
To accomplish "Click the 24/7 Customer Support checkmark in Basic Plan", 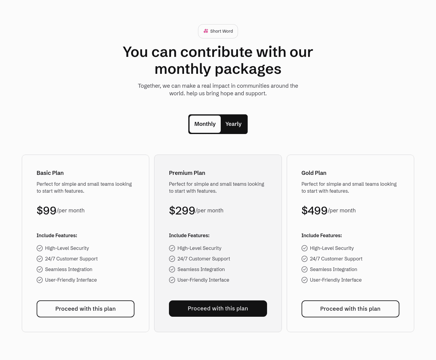I will 40,259.
